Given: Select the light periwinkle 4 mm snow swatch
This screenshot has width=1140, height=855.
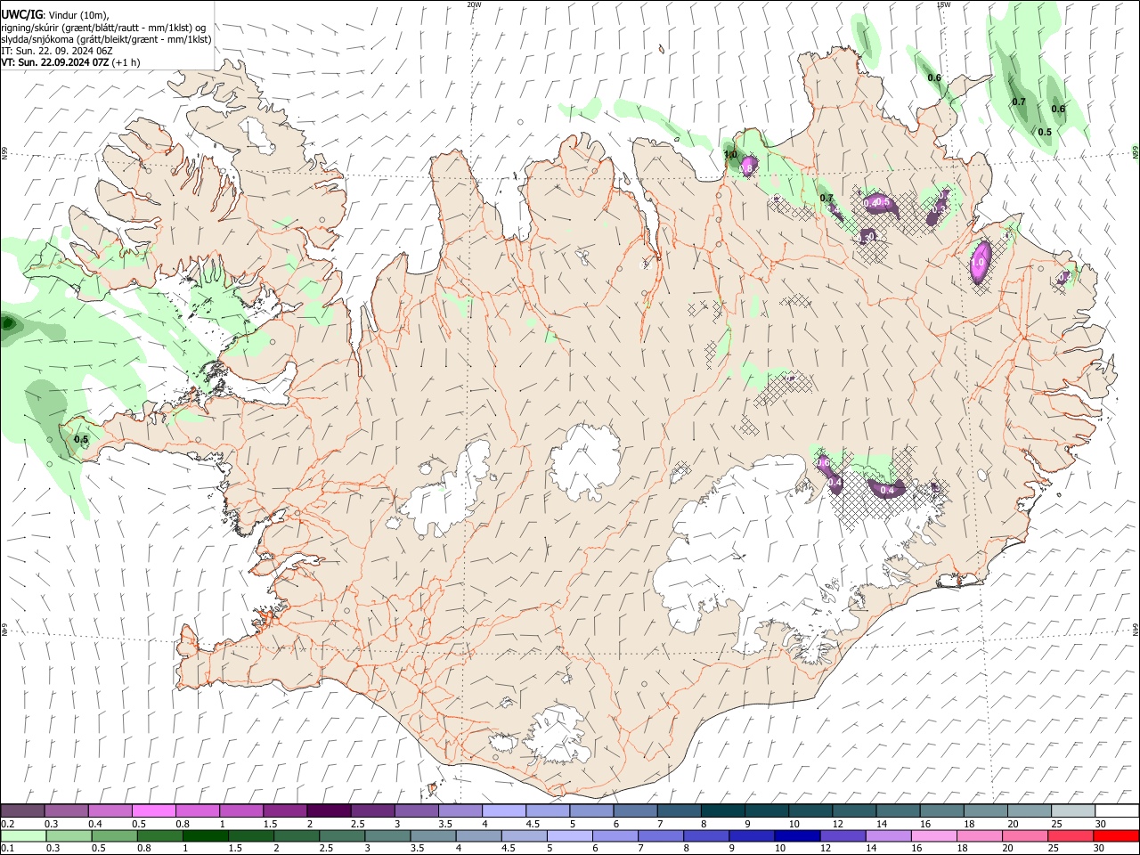Looking at the screenshot, I should point(504,810).
